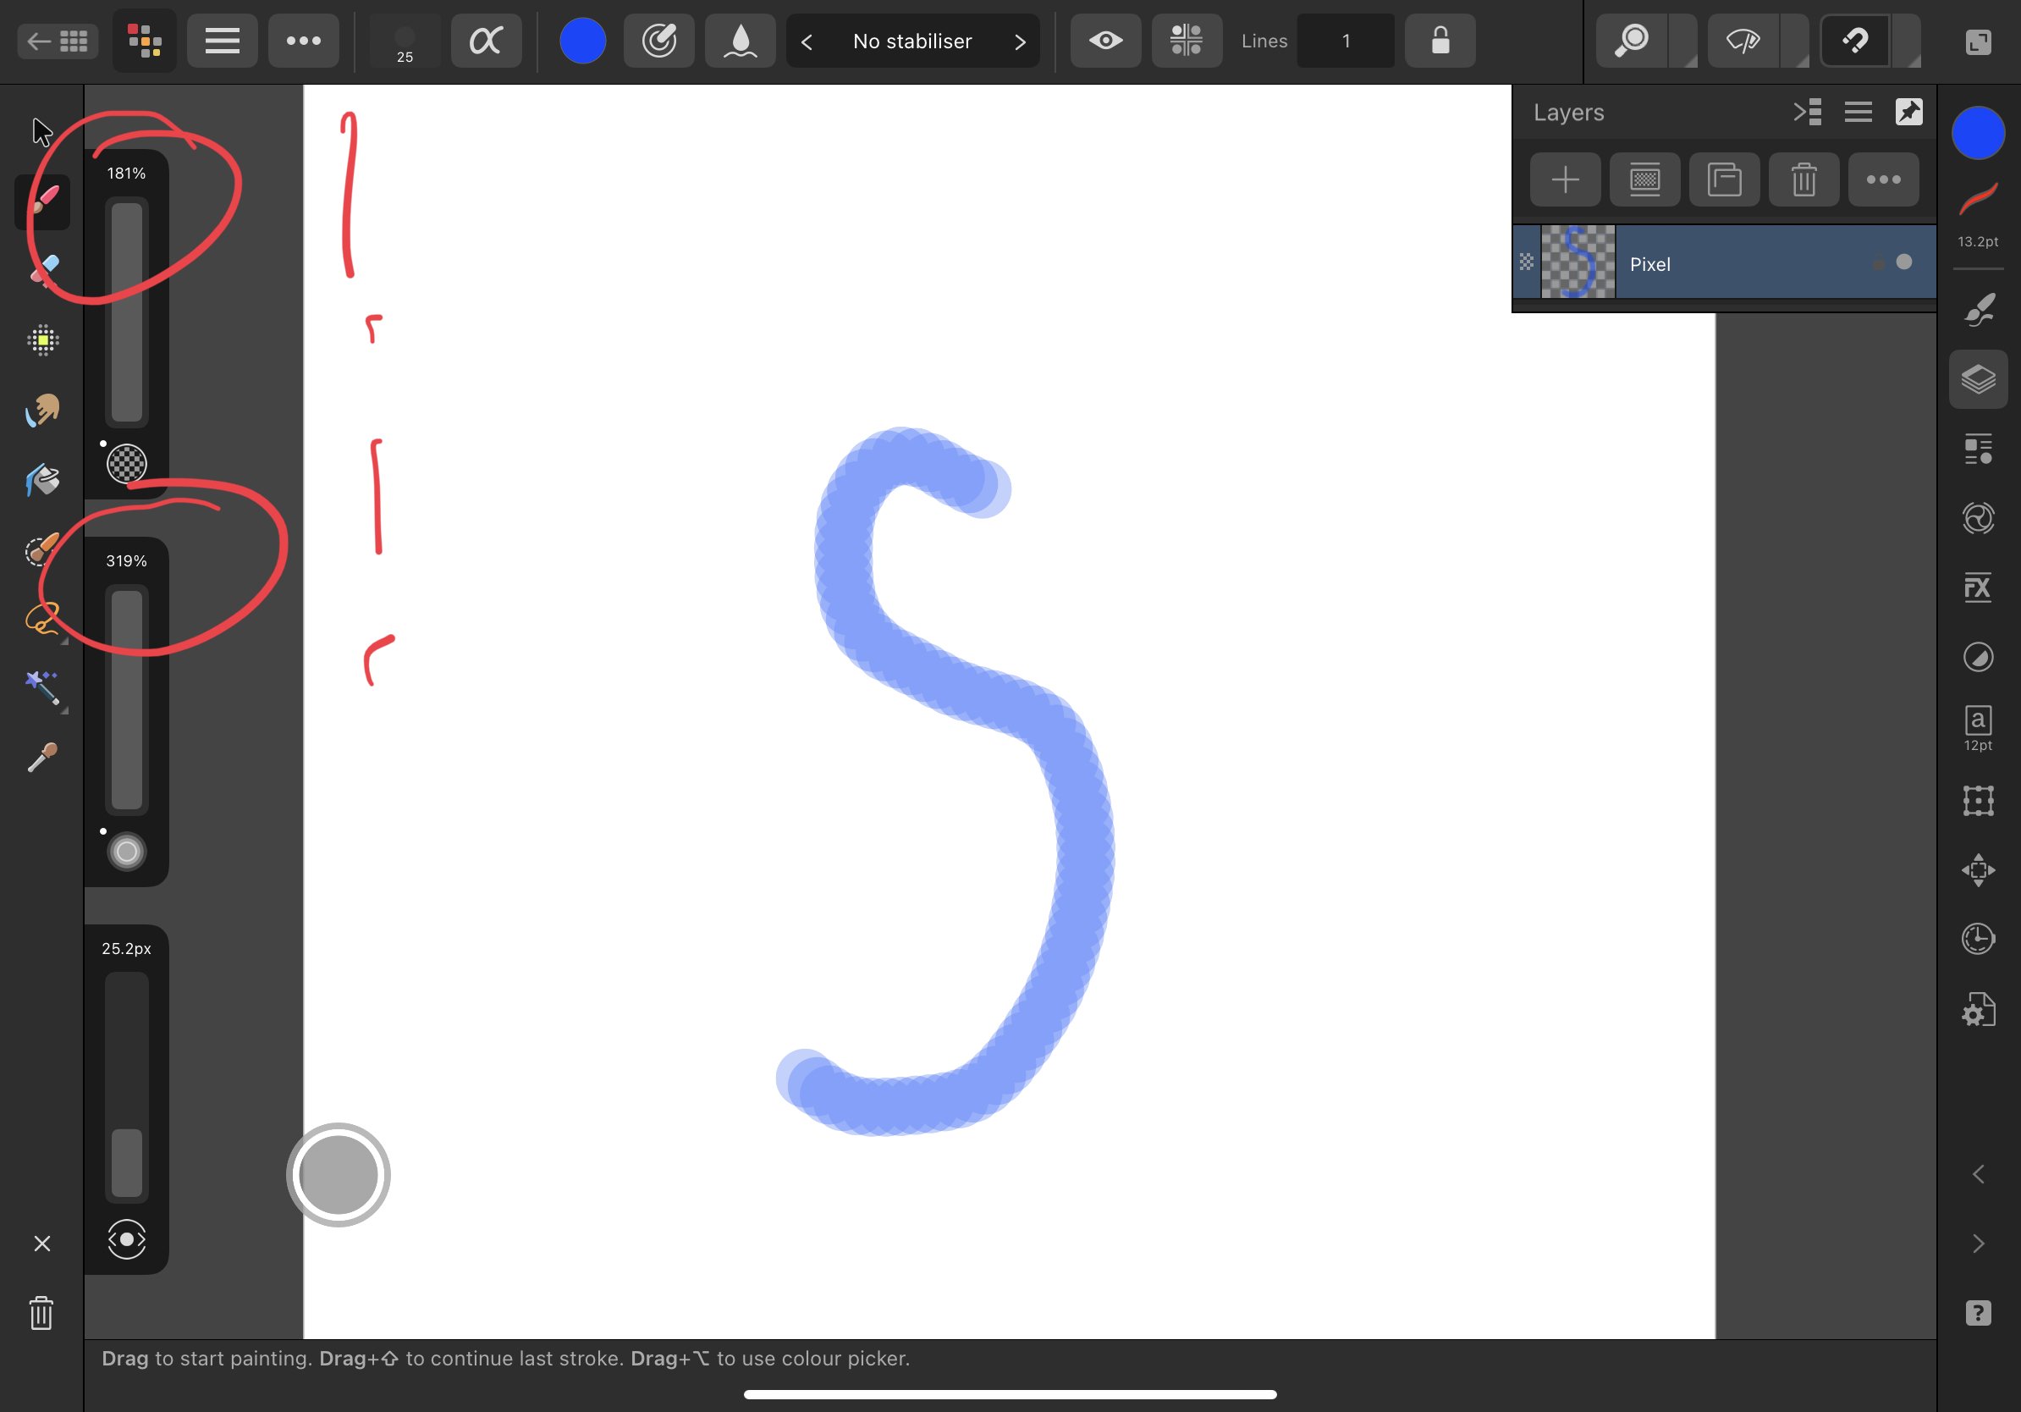
Task: Tap the checkered opacity icon
Action: [127, 464]
